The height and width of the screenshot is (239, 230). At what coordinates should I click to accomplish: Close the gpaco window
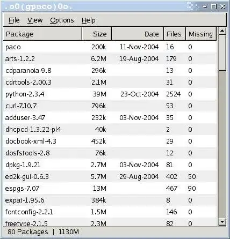[x=223, y=6]
